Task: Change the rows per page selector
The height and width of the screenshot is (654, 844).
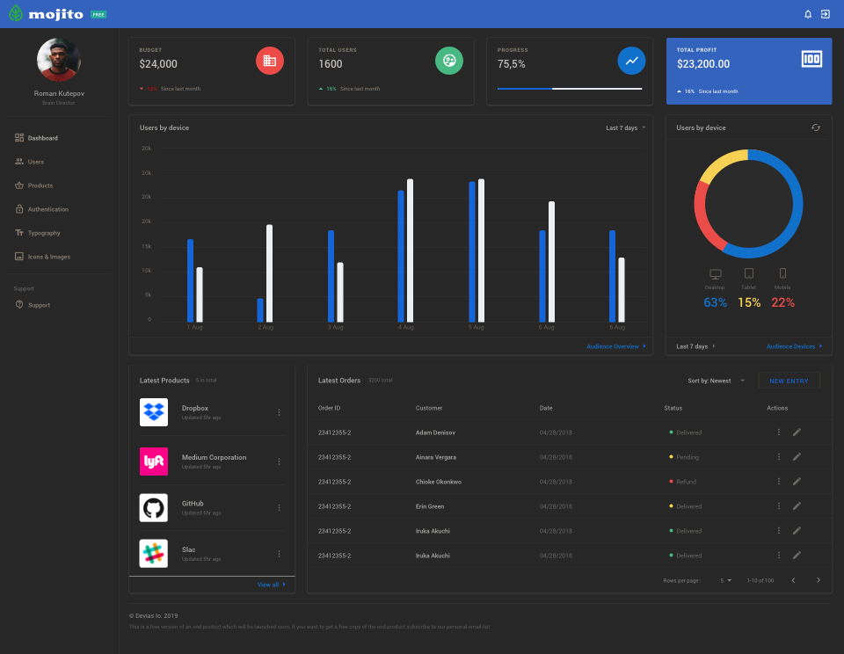Action: (x=726, y=580)
